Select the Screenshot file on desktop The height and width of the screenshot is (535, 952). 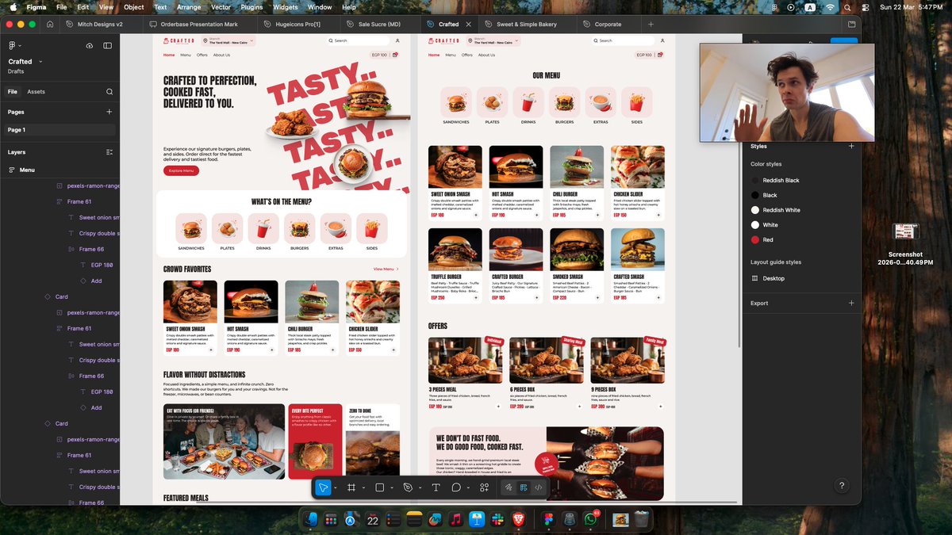[904, 243]
